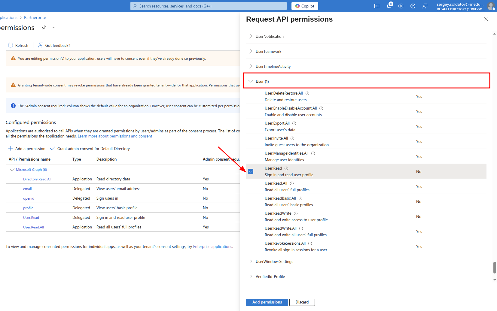The height and width of the screenshot is (311, 497).
Task: Show info for User.EnableDisableAccount.All
Action: (x=321, y=108)
